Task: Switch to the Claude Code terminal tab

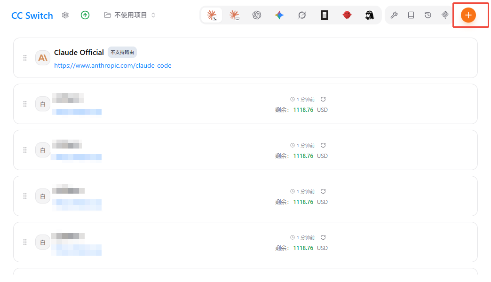Action: [212, 15]
